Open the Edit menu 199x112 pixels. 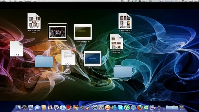(15, 1)
